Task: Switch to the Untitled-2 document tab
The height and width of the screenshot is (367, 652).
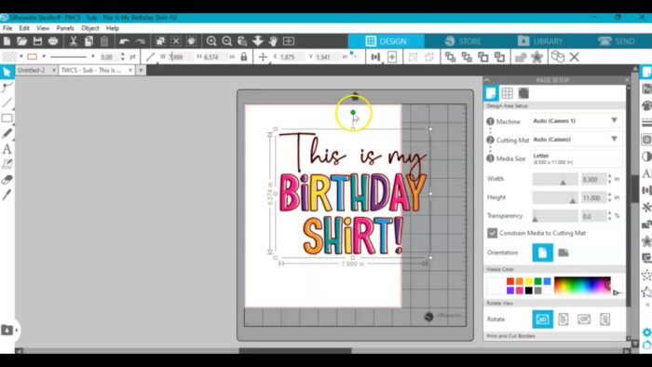Action: point(32,70)
